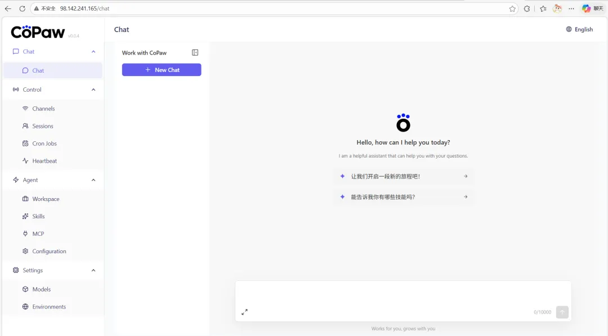Click the Sessions people icon
Image resolution: width=608 pixels, height=336 pixels.
click(25, 126)
